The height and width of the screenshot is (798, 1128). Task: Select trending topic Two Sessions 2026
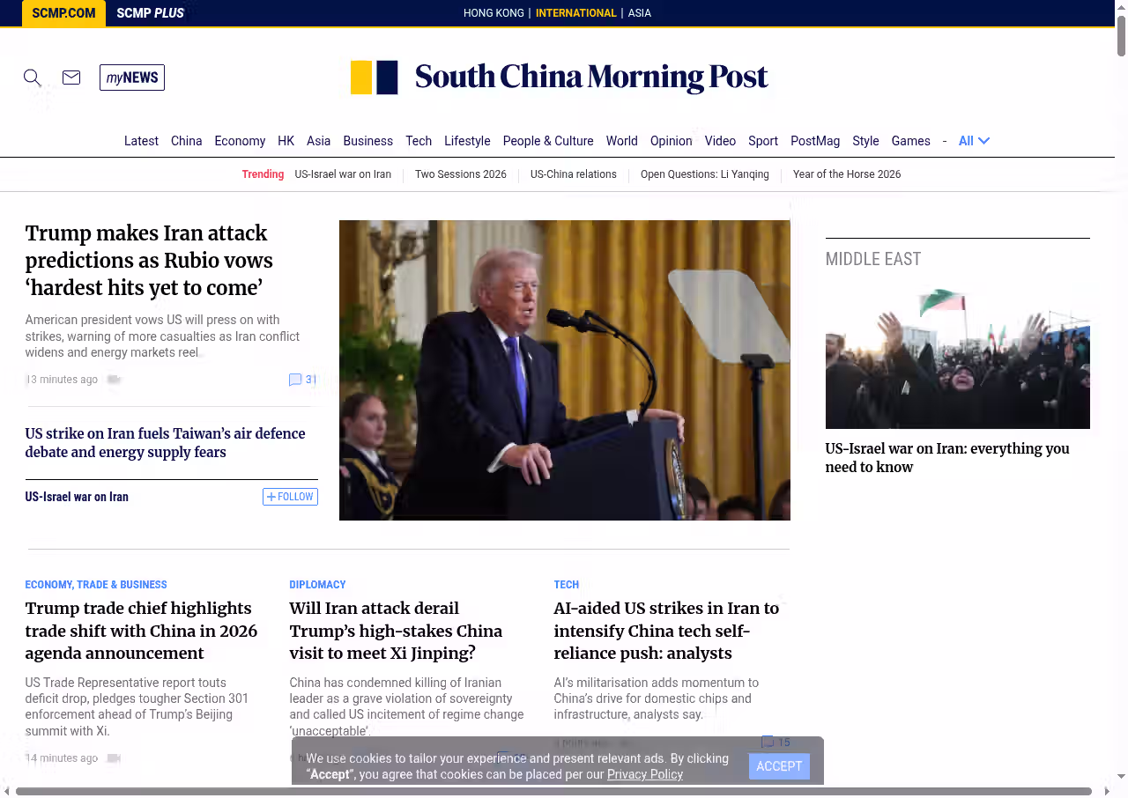(x=461, y=174)
